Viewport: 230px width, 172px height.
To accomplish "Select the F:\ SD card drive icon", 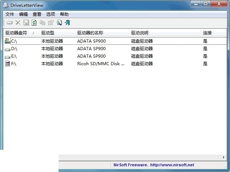I will [8, 64].
